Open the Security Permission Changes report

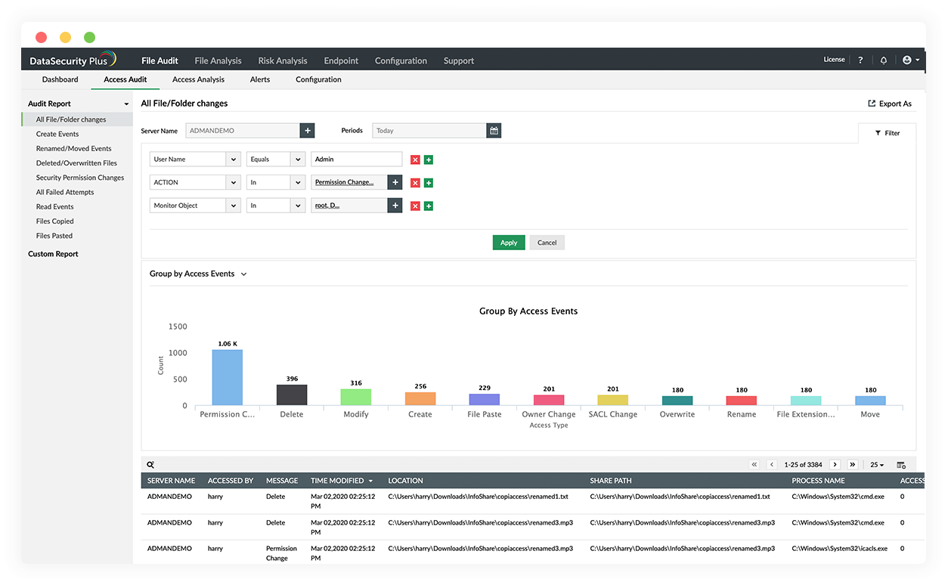click(79, 178)
